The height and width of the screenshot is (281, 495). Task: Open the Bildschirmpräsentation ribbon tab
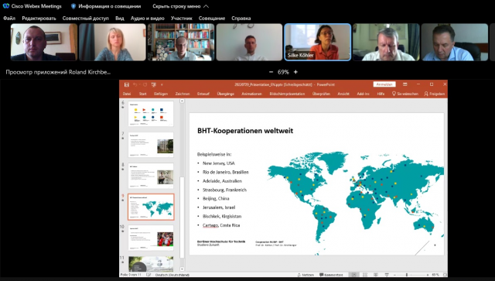[287, 94]
